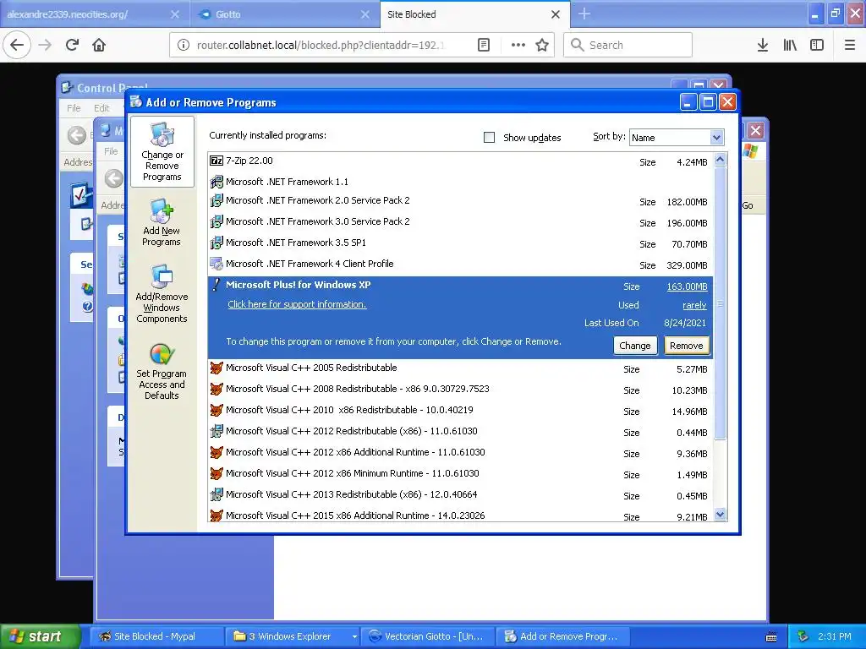Click the .NET Framework 2.0 Service Pack 2 icon
The height and width of the screenshot is (649, 866).
point(216,201)
